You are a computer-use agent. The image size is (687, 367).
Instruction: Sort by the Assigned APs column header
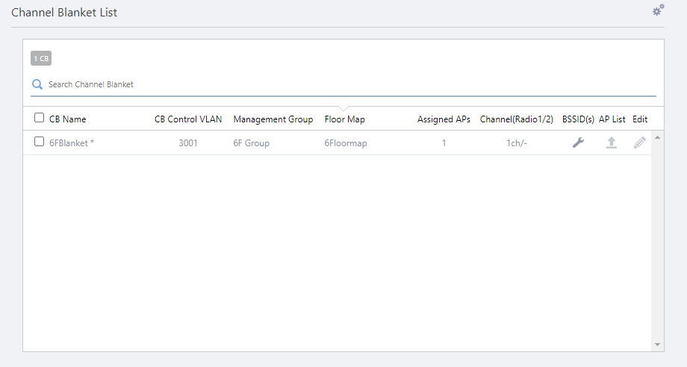click(x=444, y=119)
